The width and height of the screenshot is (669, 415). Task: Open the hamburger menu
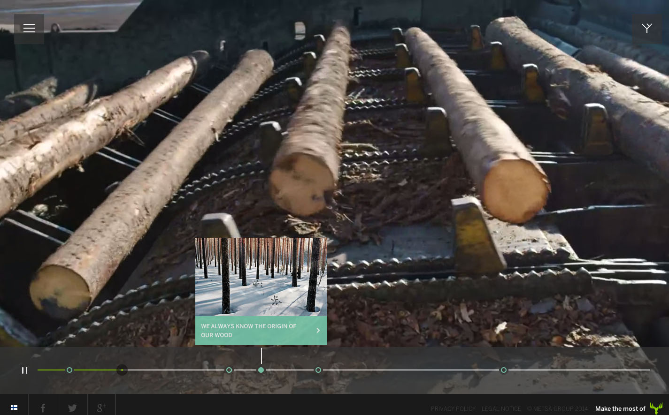pos(29,29)
